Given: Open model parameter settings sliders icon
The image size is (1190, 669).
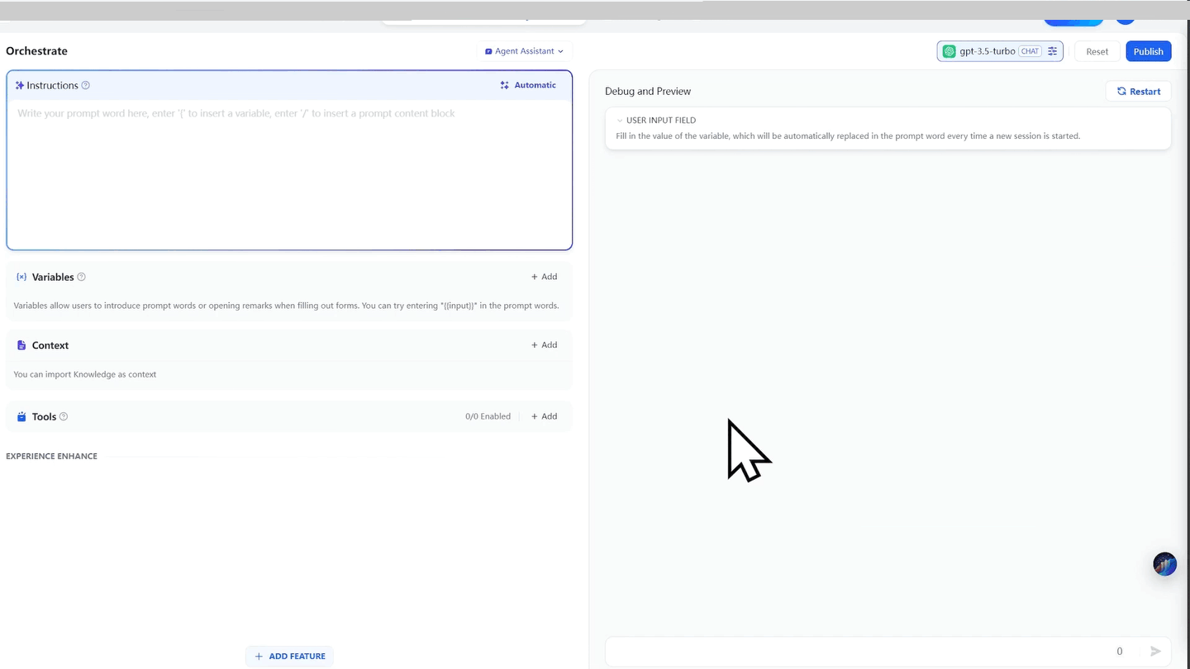Looking at the screenshot, I should click(x=1052, y=51).
